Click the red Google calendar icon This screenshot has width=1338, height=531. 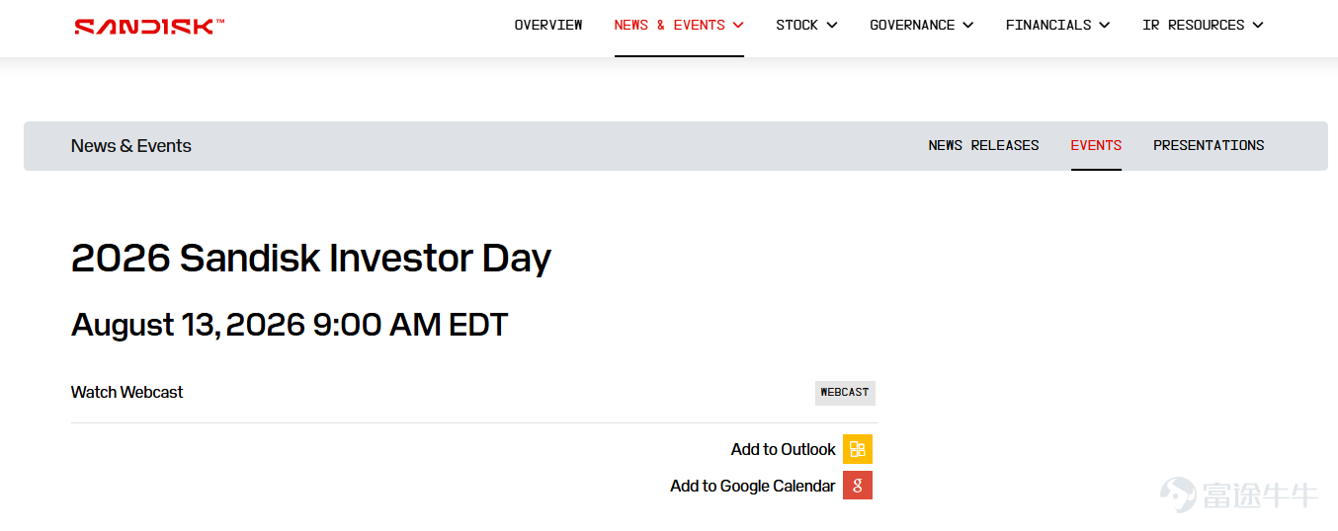(x=858, y=485)
